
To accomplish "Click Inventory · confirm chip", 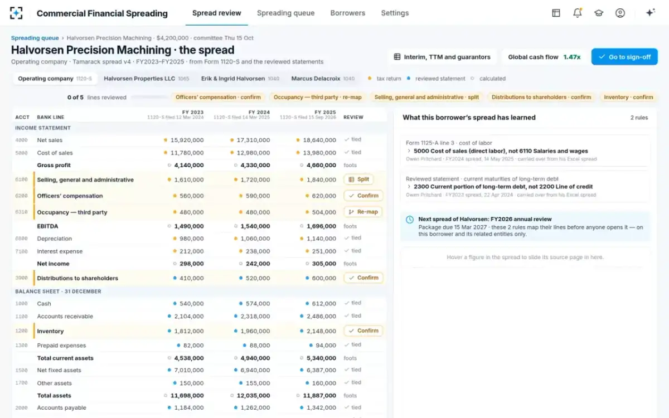I will (628, 97).
